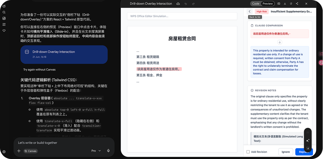323x159 pixels.
Task: Click the gem diamond icon in sidebar
Action: coord(4,30)
